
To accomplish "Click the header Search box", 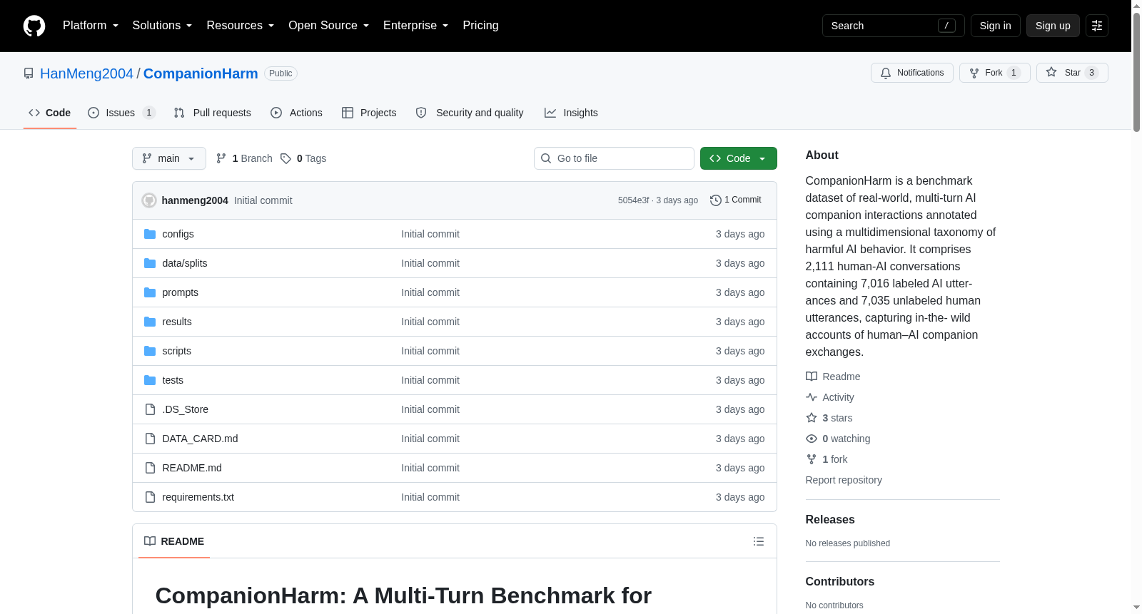I will (x=894, y=26).
